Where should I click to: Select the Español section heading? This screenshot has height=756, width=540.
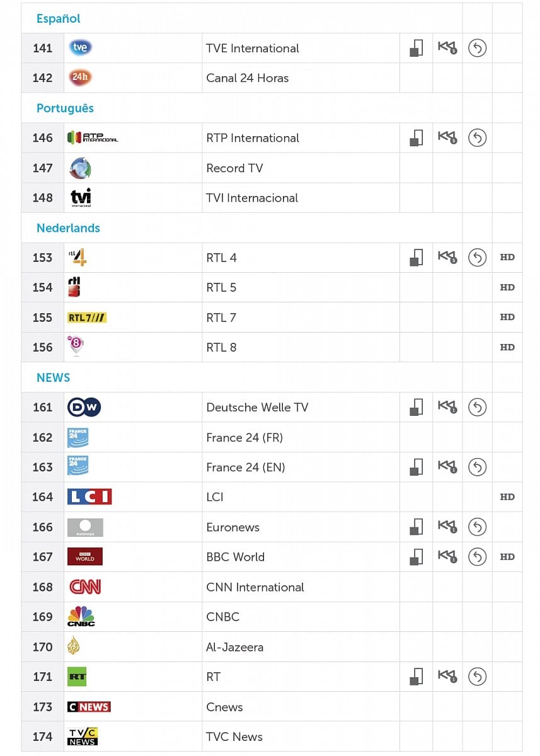(x=59, y=19)
